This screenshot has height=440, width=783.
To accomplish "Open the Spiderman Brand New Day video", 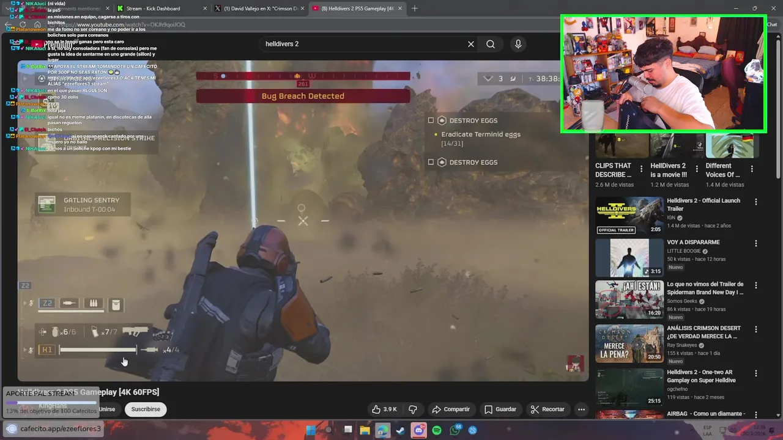I will [x=629, y=299].
